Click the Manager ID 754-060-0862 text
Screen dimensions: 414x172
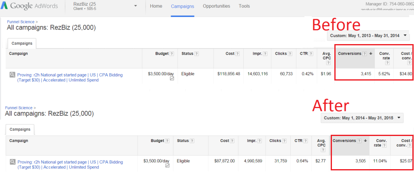[390, 4]
